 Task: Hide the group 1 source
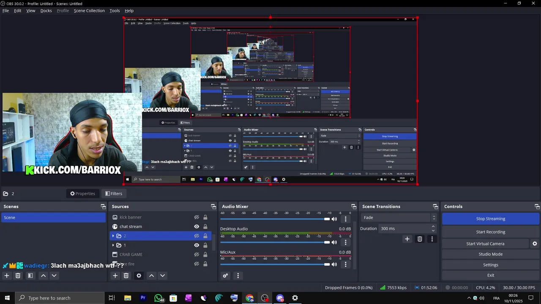pyautogui.click(x=197, y=245)
